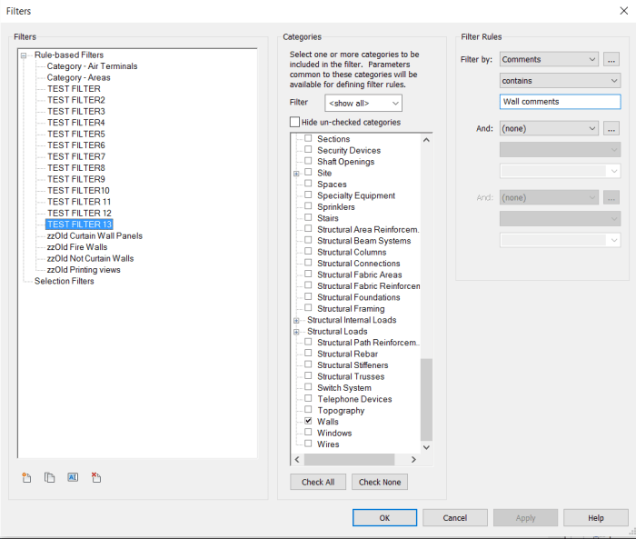Expand the Site category node

[x=296, y=173]
